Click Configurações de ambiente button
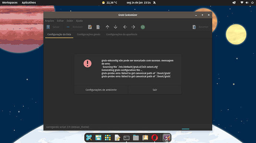The width and height of the screenshot is (256, 143). click(x=101, y=90)
